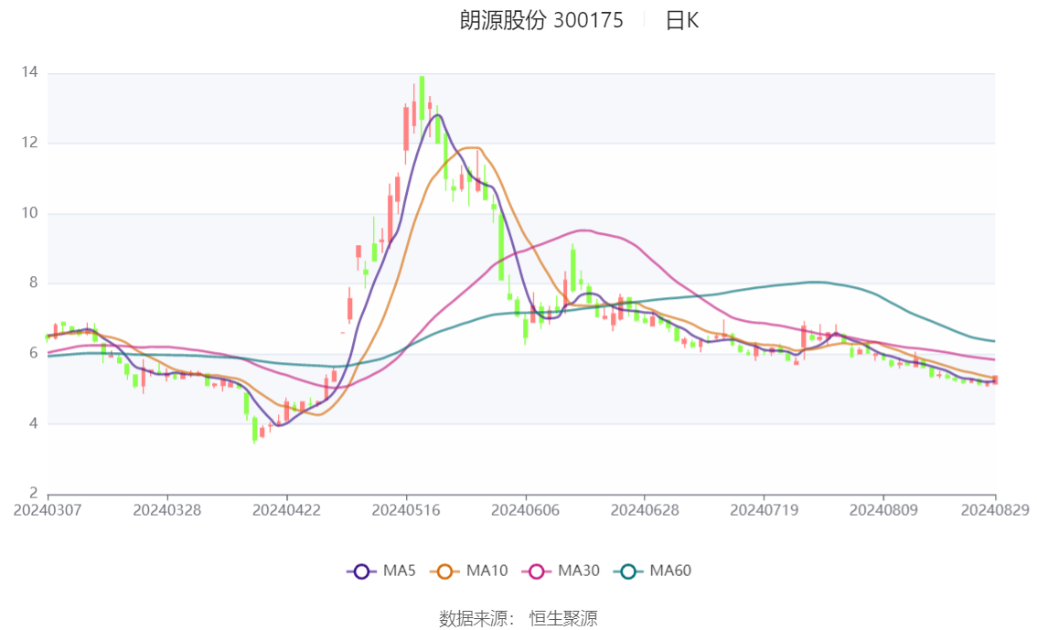Image resolution: width=1037 pixels, height=630 pixels.
Task: Click the chart title 朗源股份 300175
Action: click(x=541, y=20)
